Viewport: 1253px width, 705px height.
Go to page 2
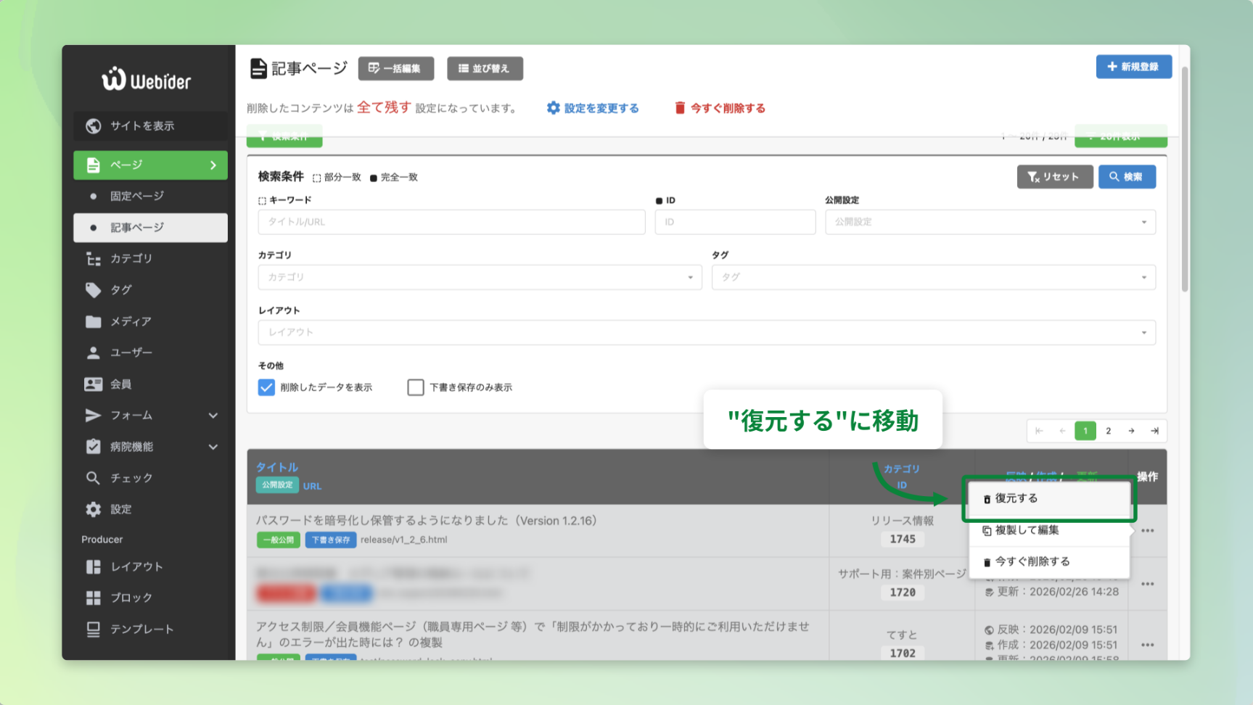1108,431
